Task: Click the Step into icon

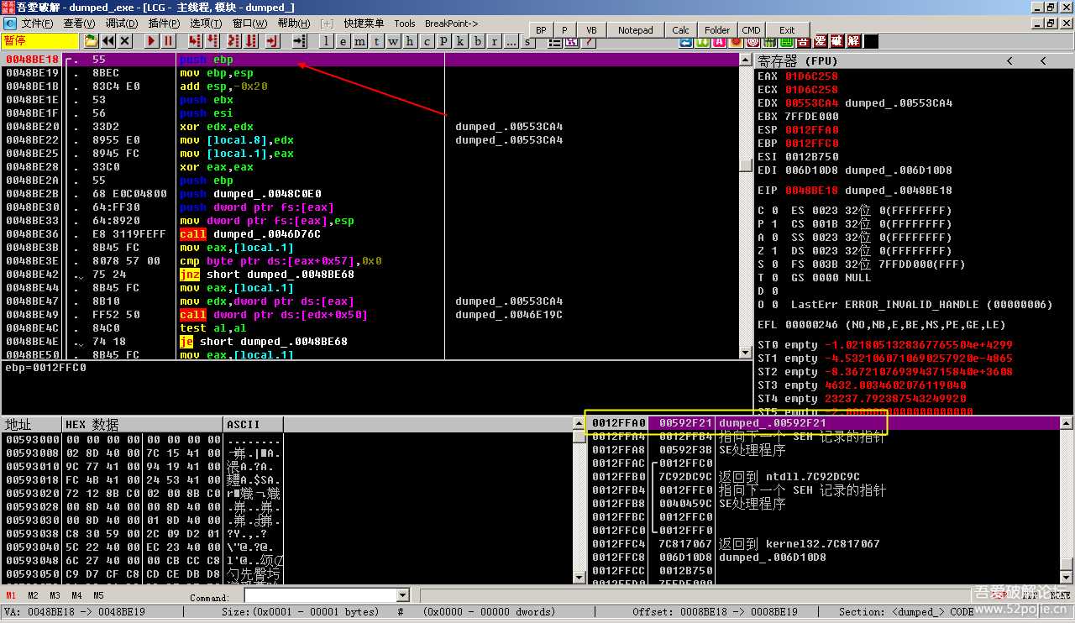Action: (x=195, y=41)
